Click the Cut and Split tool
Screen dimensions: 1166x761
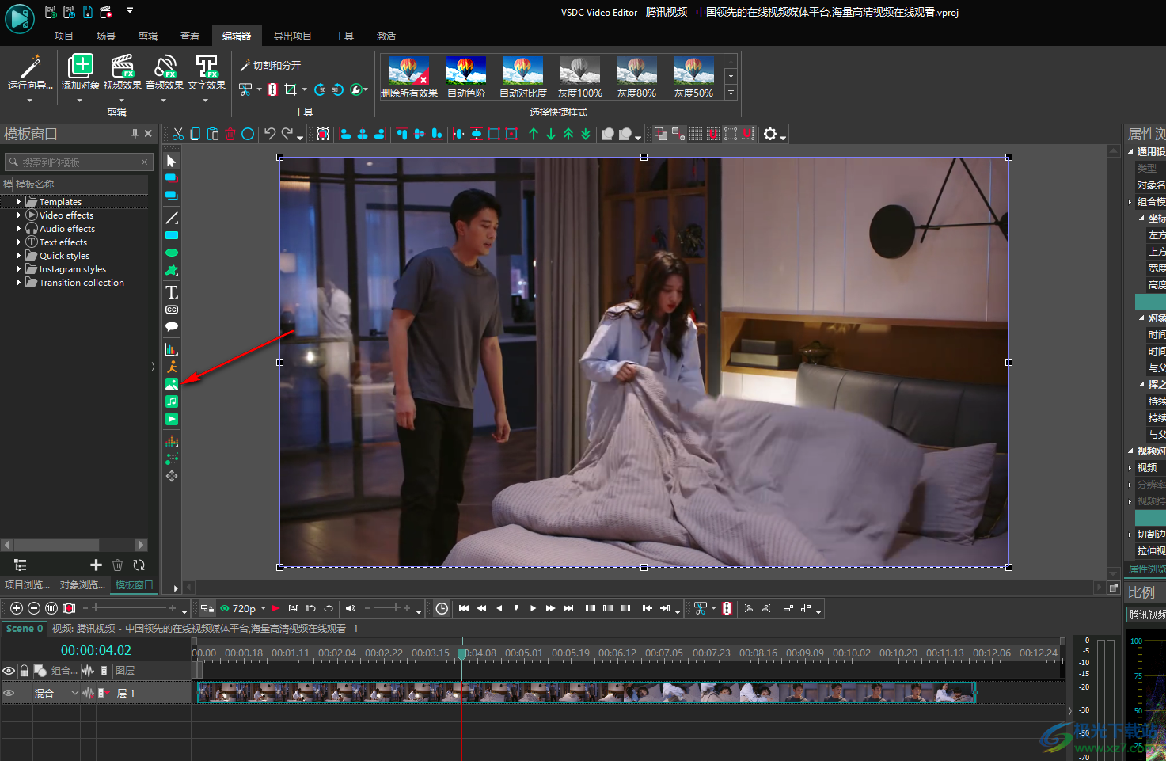[271, 66]
